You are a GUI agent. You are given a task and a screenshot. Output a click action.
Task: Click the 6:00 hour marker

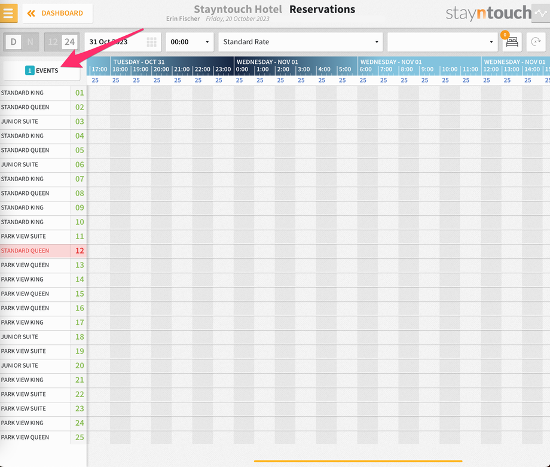(365, 70)
